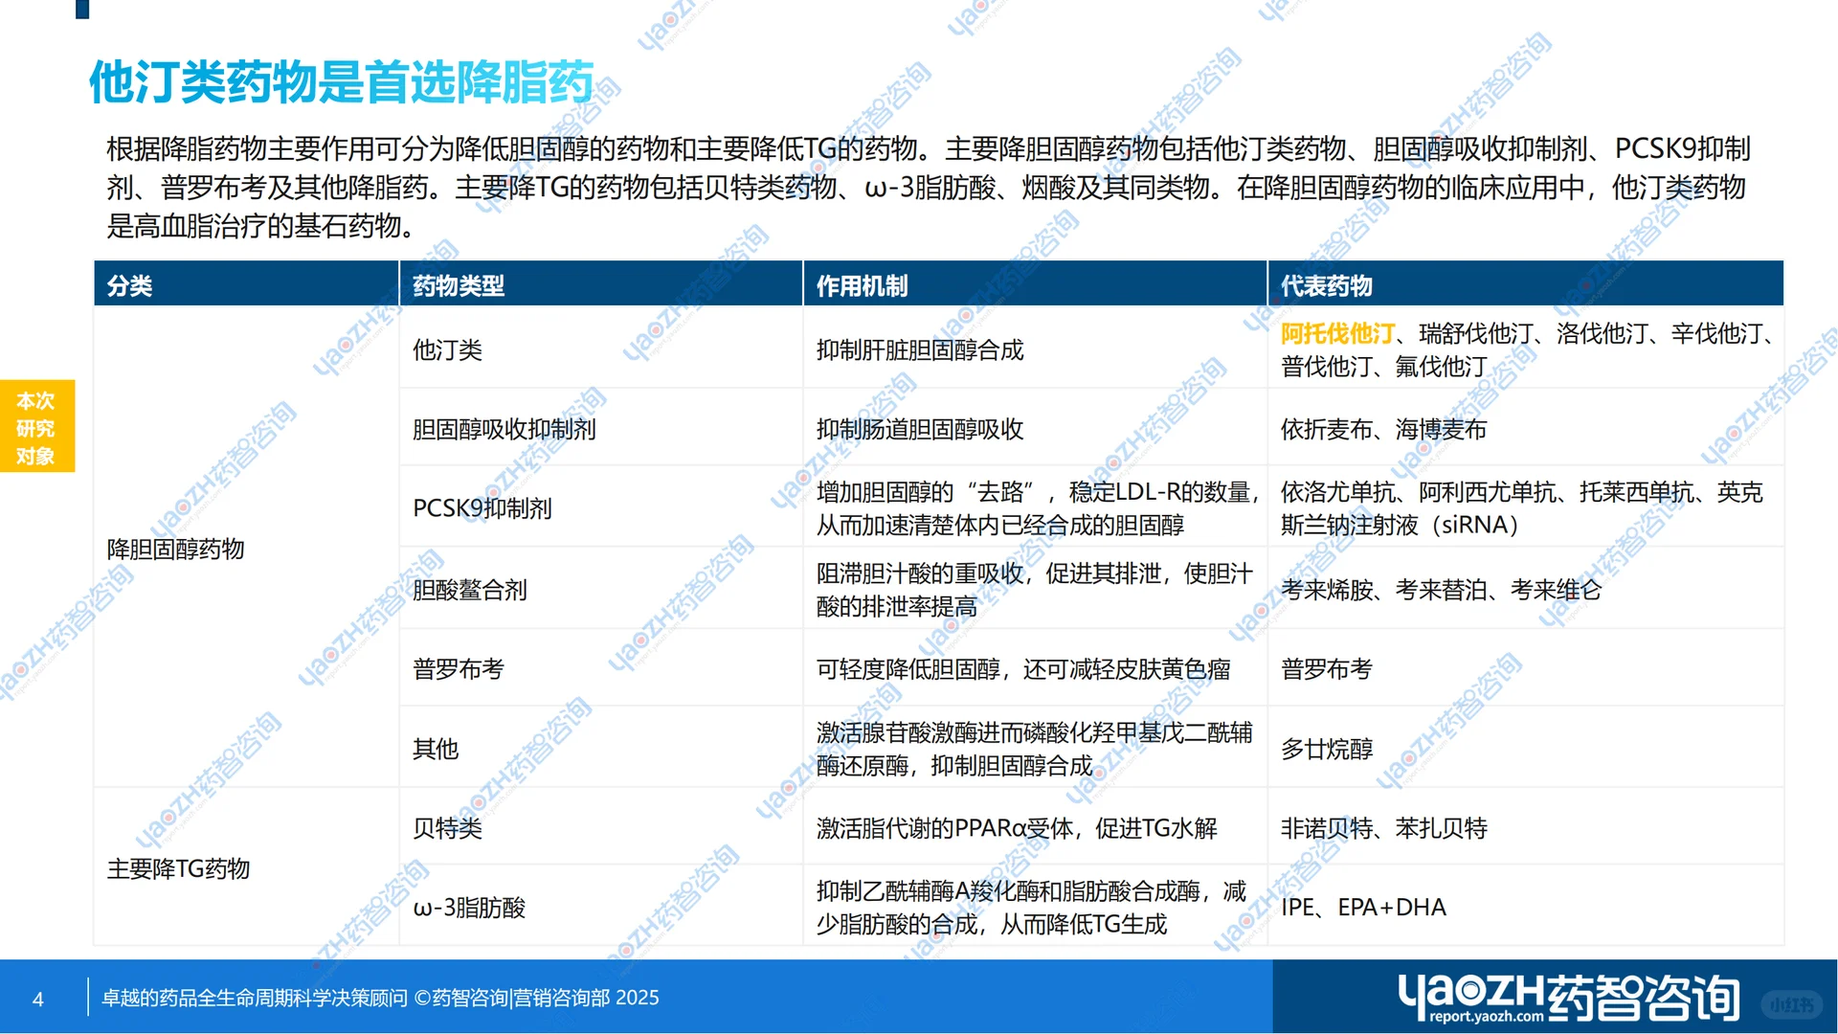The height and width of the screenshot is (1034, 1838).
Task: Click the 非诺贝特、苯扎贝特 cell
Action: point(1526,828)
